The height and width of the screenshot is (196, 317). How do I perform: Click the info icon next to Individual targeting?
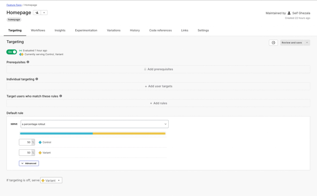[37, 79]
